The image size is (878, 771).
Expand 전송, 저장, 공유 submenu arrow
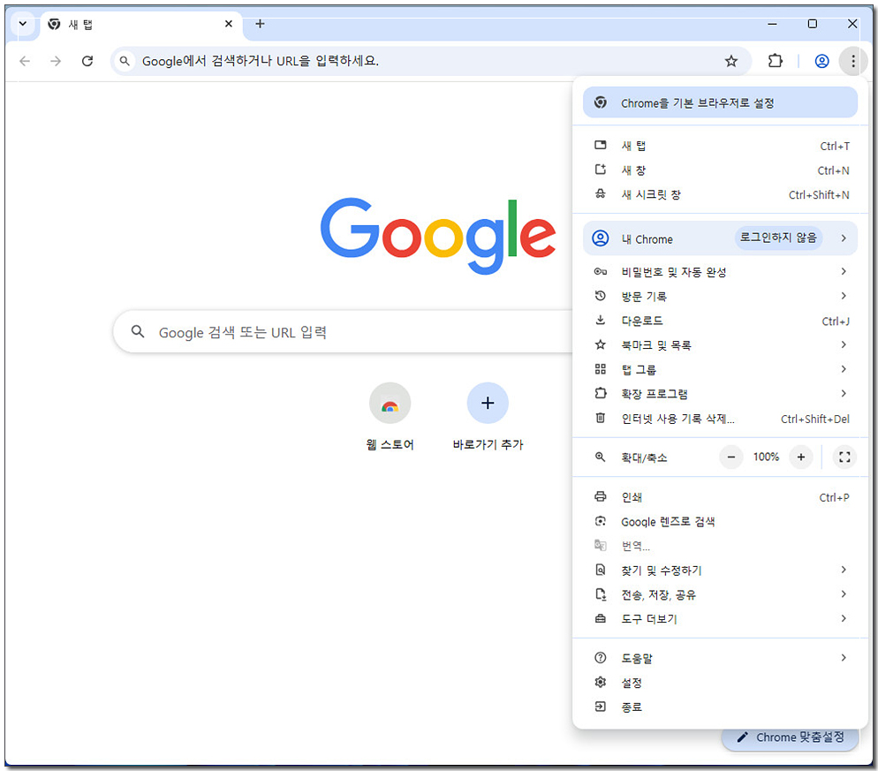click(844, 594)
